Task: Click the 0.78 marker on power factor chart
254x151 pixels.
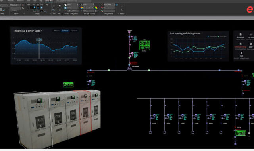Action: [x=39, y=40]
